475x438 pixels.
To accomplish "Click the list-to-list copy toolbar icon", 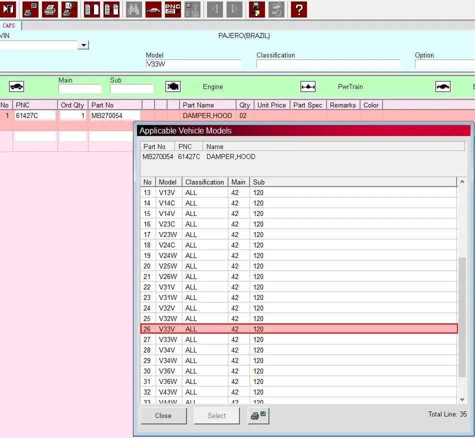I will (111, 9).
